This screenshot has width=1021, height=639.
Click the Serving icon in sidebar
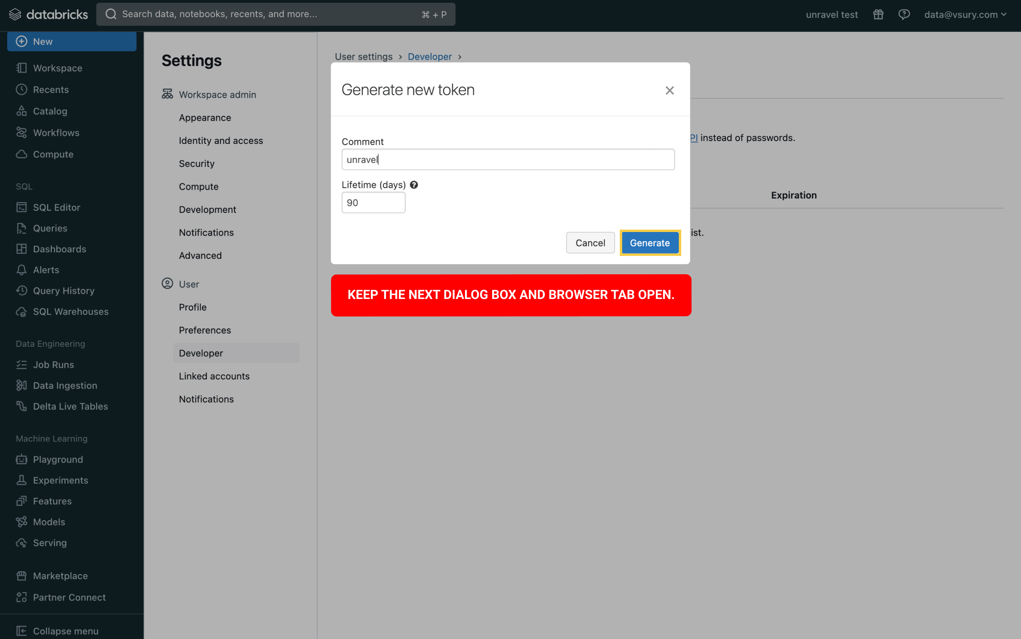click(x=22, y=543)
